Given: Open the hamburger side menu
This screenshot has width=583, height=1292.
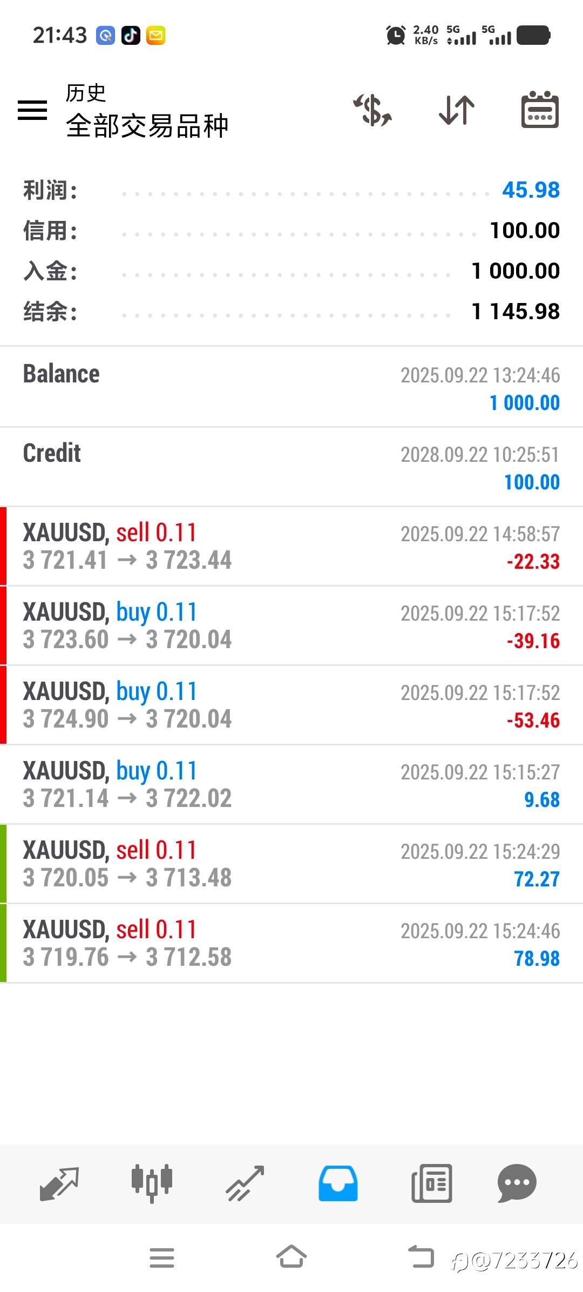Looking at the screenshot, I should point(32,110).
